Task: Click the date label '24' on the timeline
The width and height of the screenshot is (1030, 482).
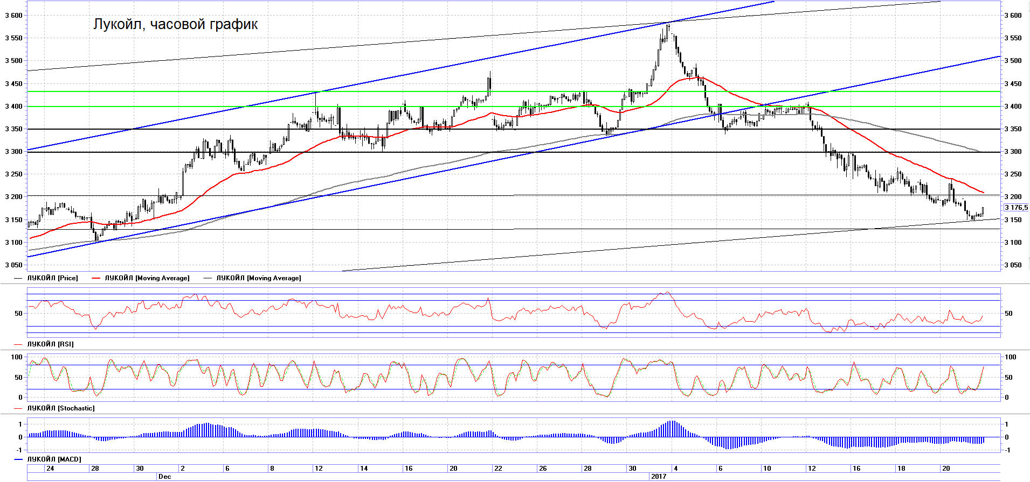Action: click(x=50, y=469)
